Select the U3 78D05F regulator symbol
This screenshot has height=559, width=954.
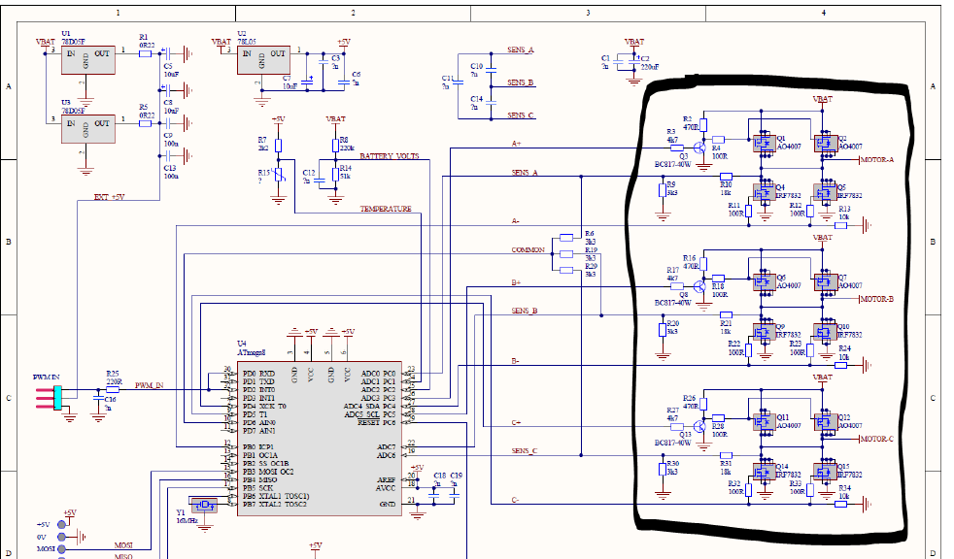(88, 129)
